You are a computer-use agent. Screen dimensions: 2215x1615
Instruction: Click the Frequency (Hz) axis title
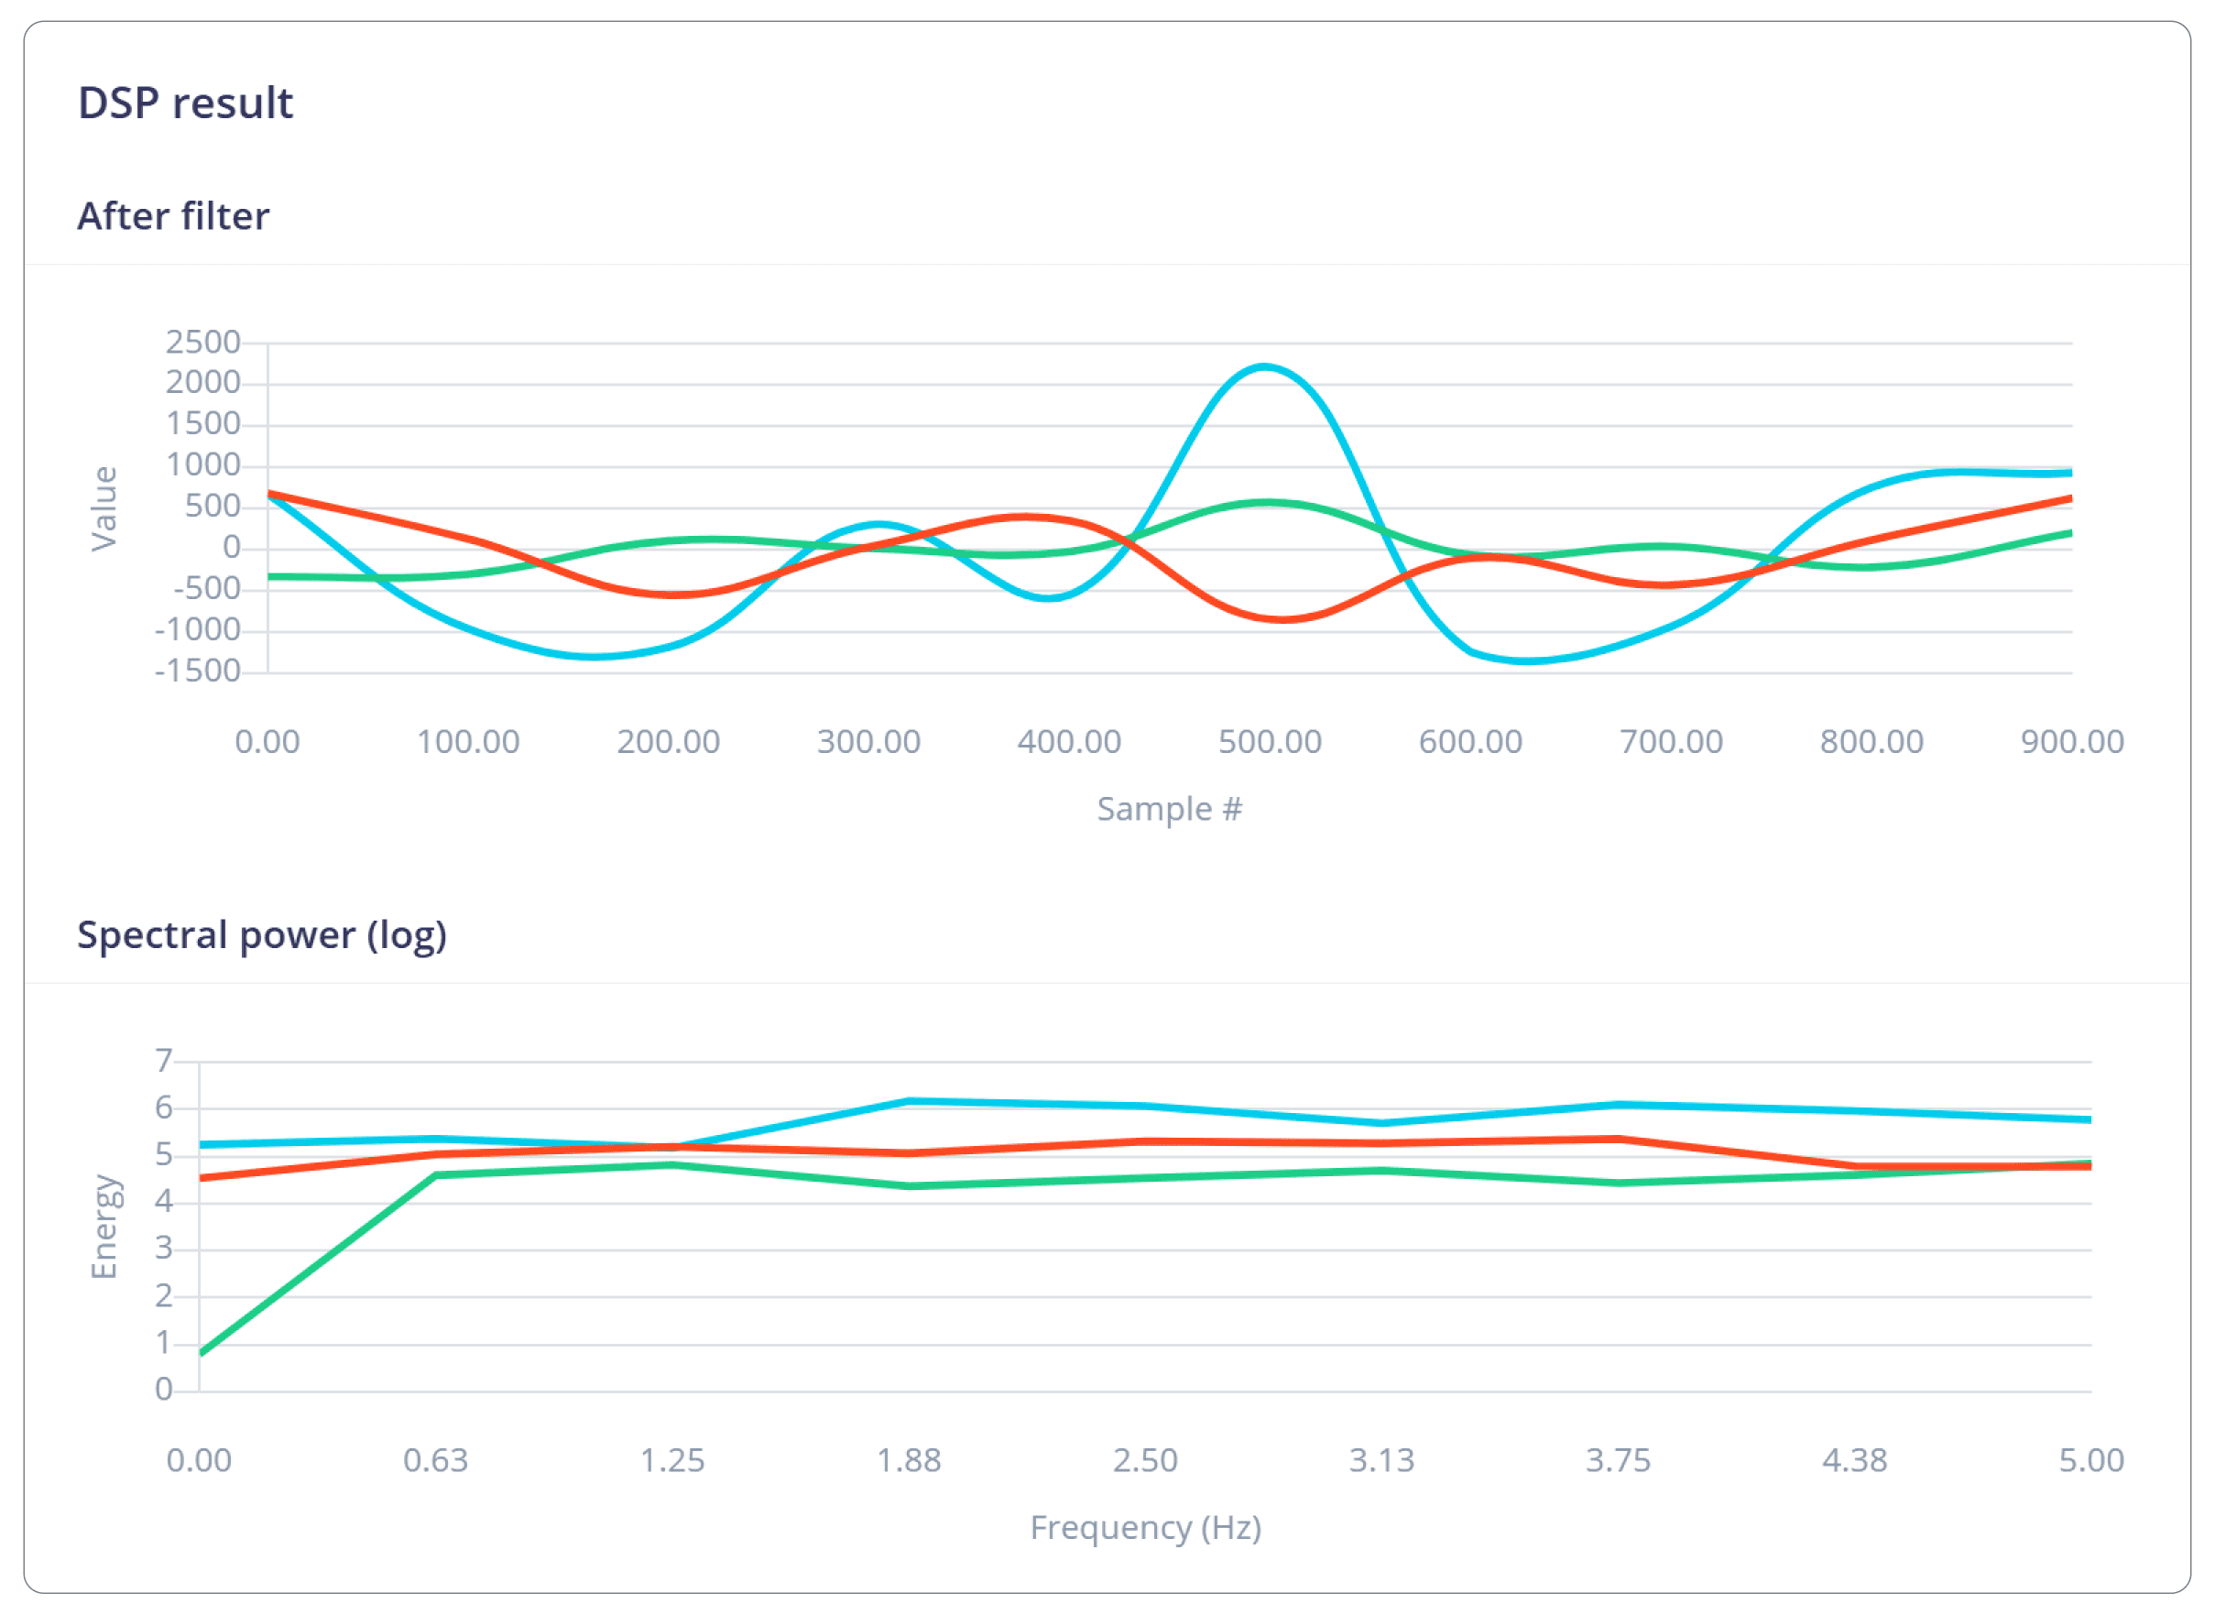(x=1146, y=1528)
